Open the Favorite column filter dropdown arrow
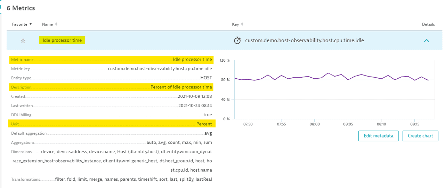445x188 pixels. tap(31, 24)
